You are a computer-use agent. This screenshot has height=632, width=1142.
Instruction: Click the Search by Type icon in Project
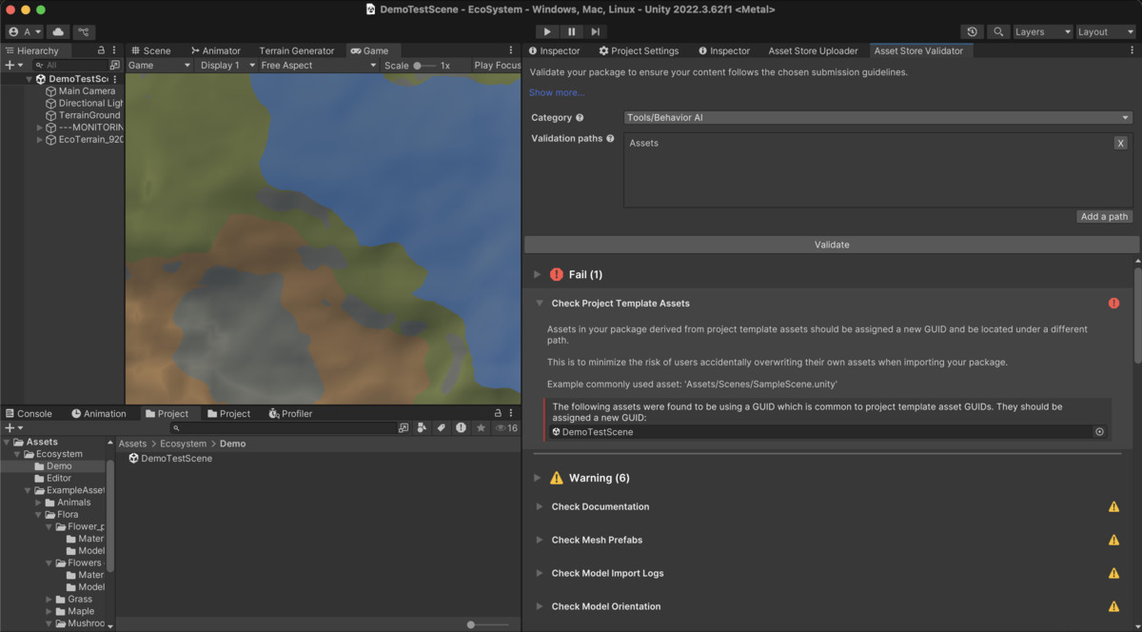click(422, 428)
